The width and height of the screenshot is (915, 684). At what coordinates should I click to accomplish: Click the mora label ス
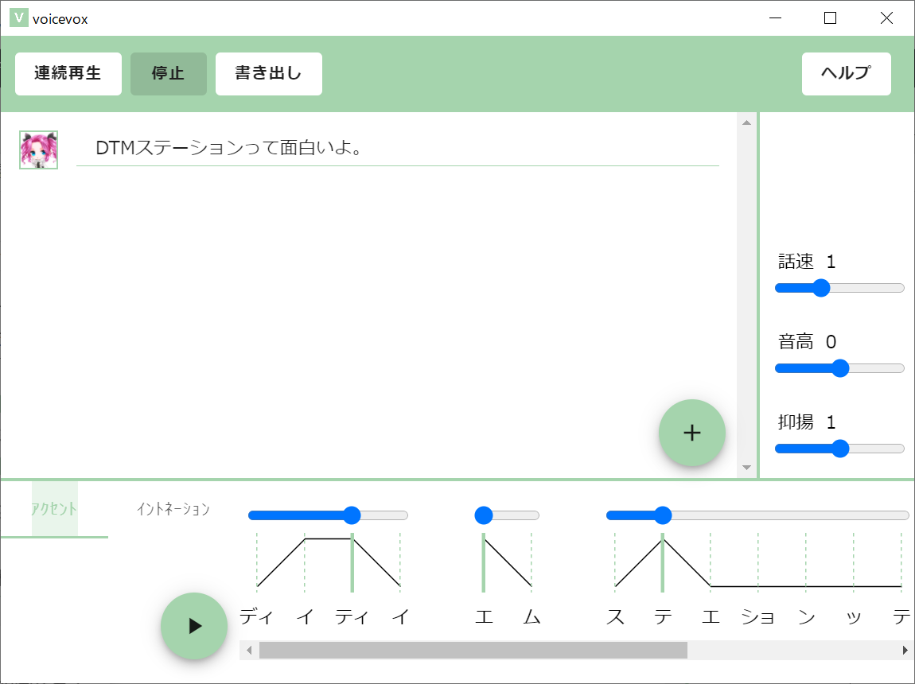point(615,617)
